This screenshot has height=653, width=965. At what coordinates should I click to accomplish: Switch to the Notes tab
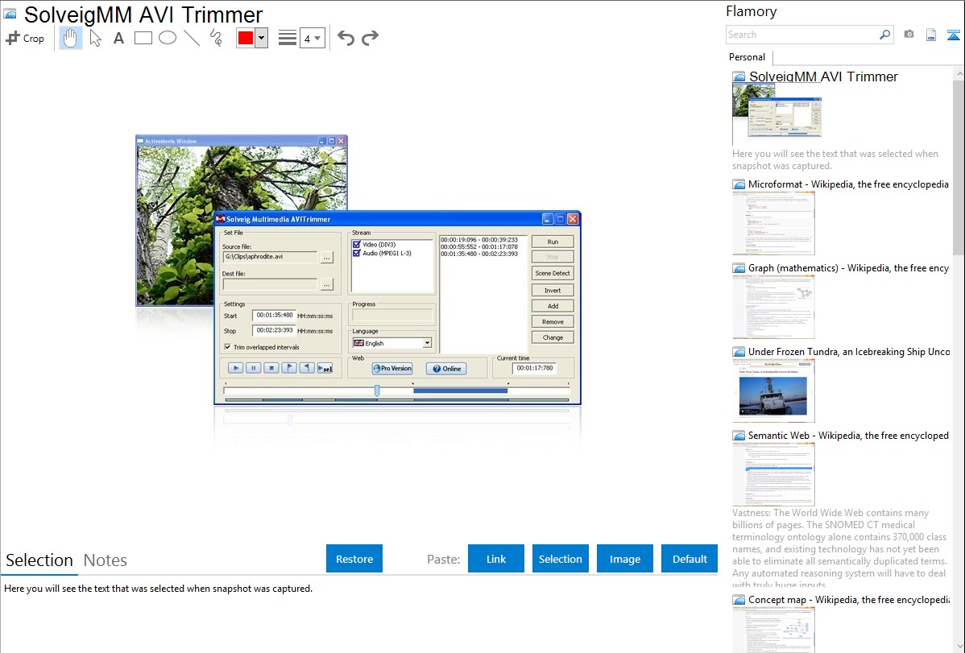pyautogui.click(x=106, y=560)
